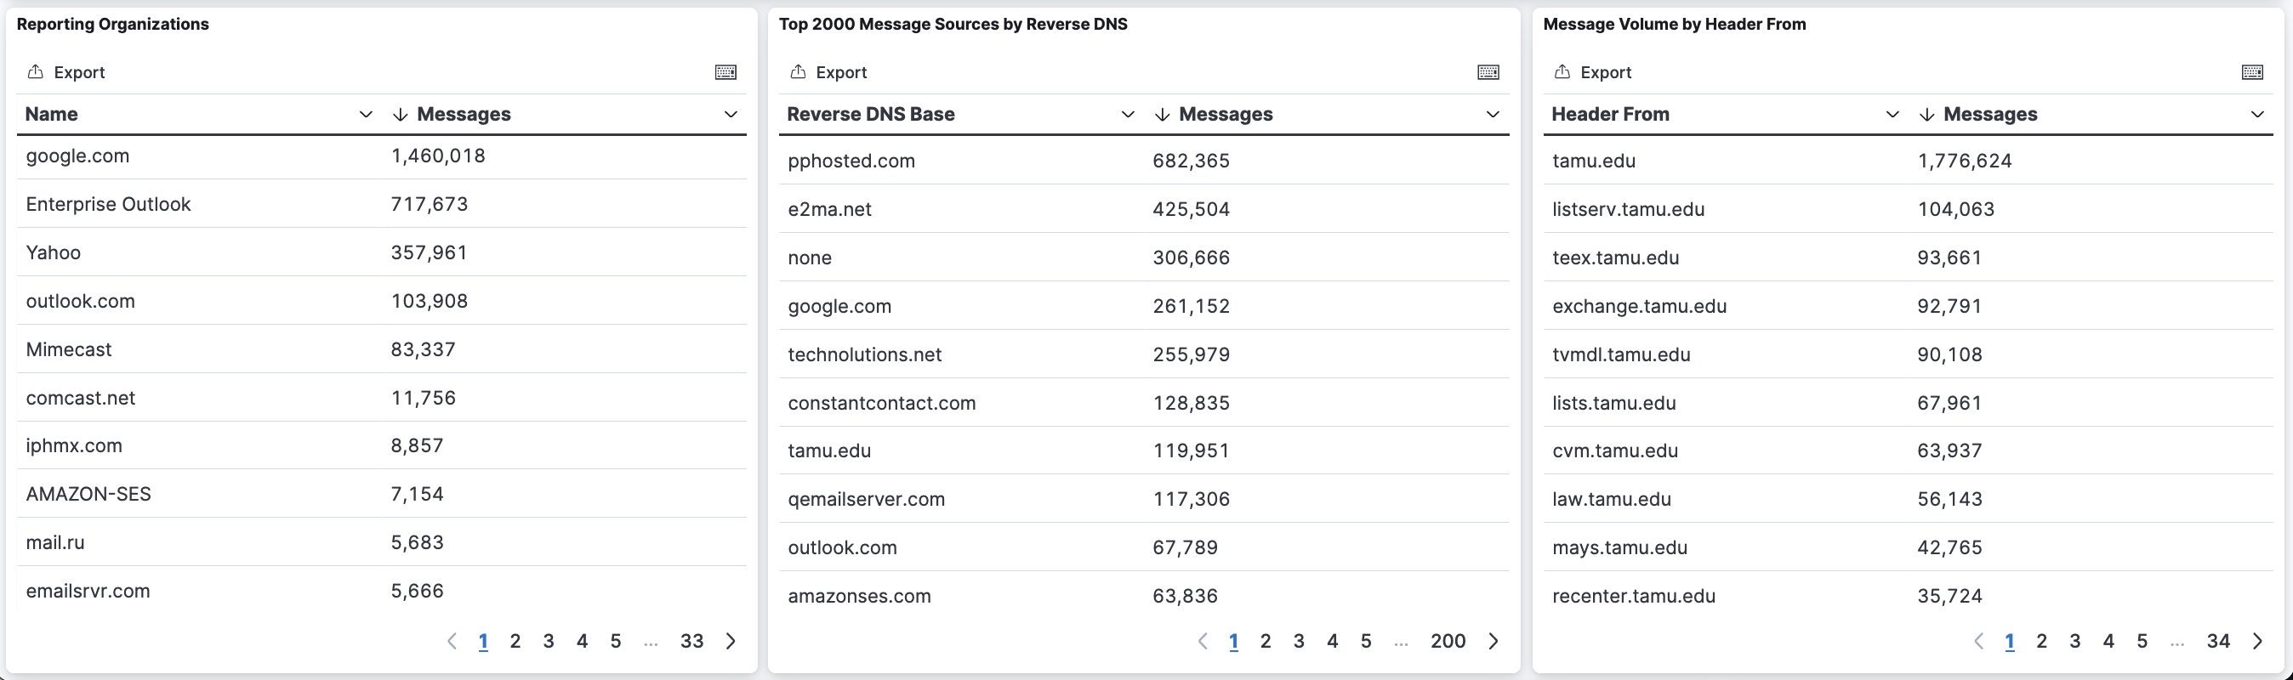
Task: Click the teex.tamu.edu header cell
Action: point(1616,258)
